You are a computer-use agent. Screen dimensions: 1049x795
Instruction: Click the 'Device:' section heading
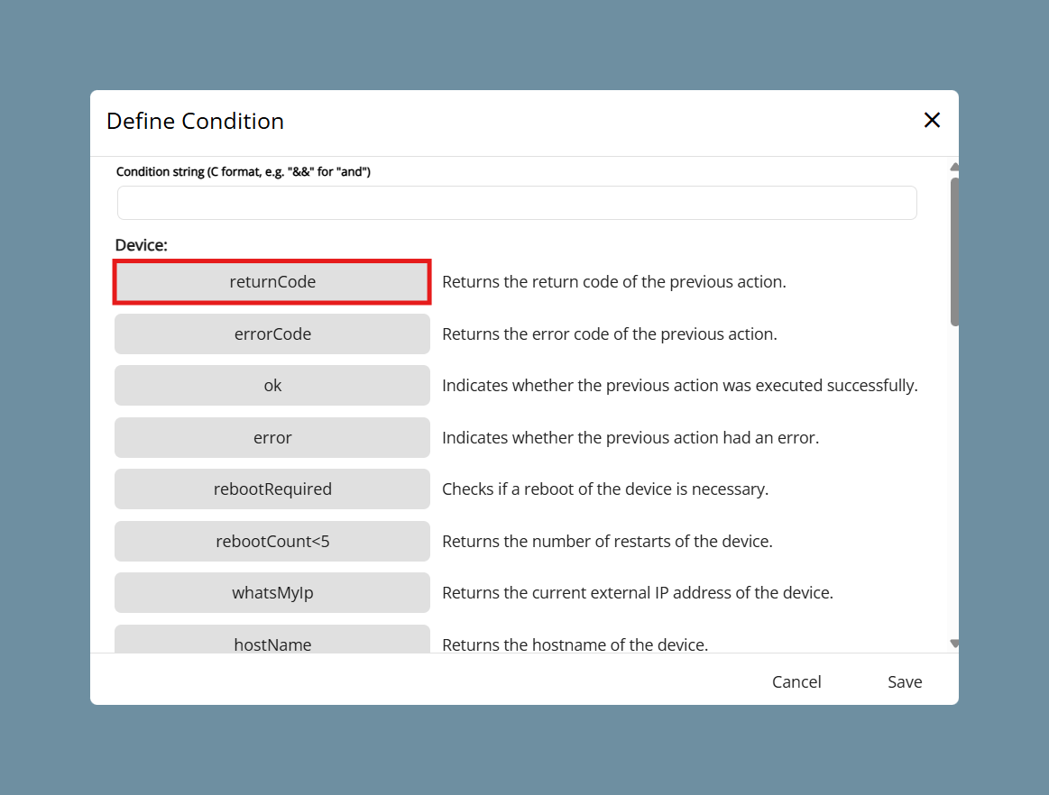point(142,244)
